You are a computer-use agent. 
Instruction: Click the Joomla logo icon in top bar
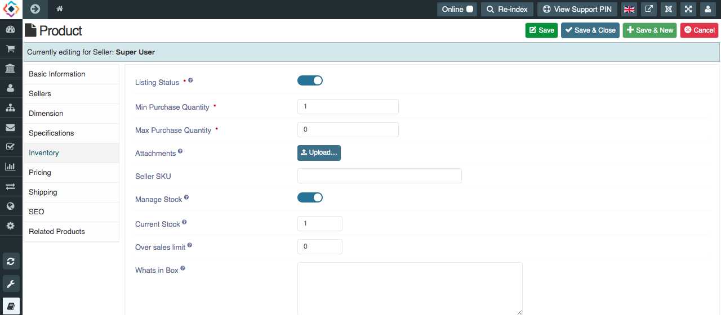669,9
